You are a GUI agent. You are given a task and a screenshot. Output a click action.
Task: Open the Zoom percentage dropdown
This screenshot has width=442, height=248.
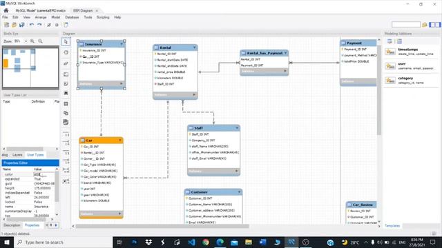(x=26, y=41)
